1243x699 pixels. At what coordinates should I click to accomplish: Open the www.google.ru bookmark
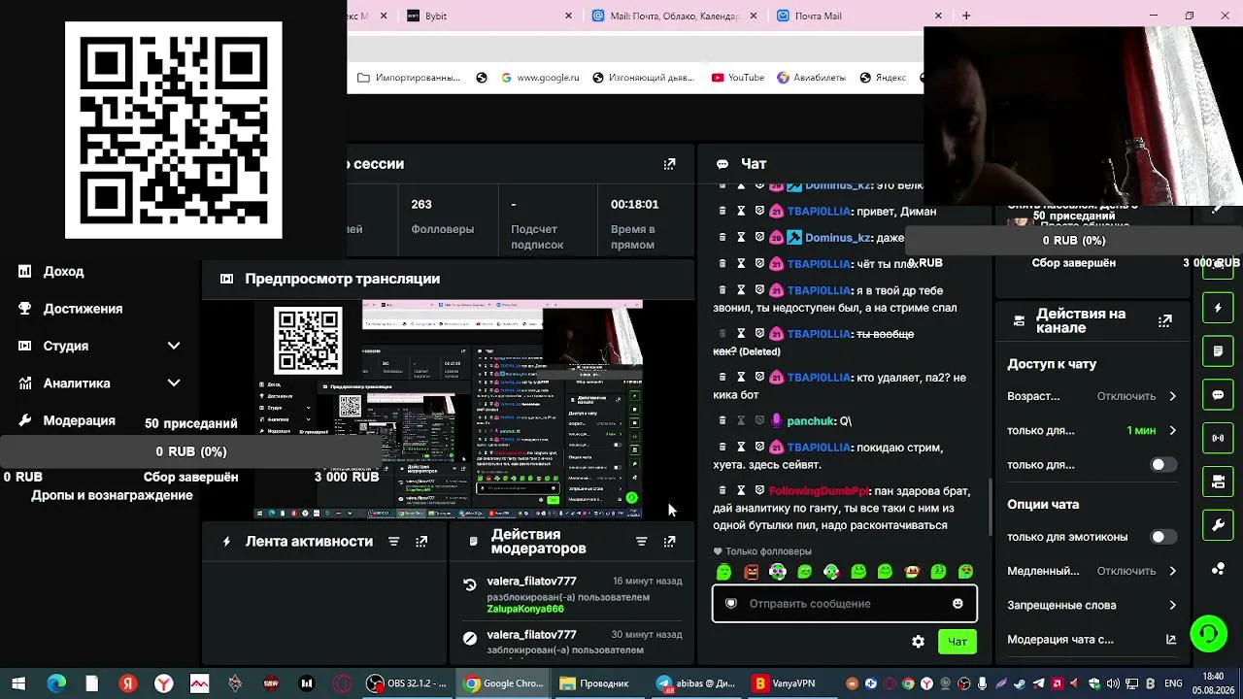click(540, 78)
